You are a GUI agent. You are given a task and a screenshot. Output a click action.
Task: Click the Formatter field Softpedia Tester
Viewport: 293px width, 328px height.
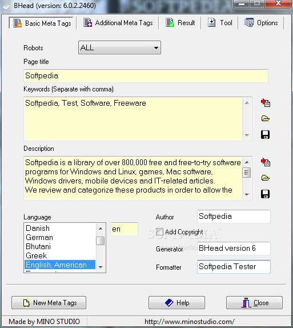pyautogui.click(x=234, y=267)
